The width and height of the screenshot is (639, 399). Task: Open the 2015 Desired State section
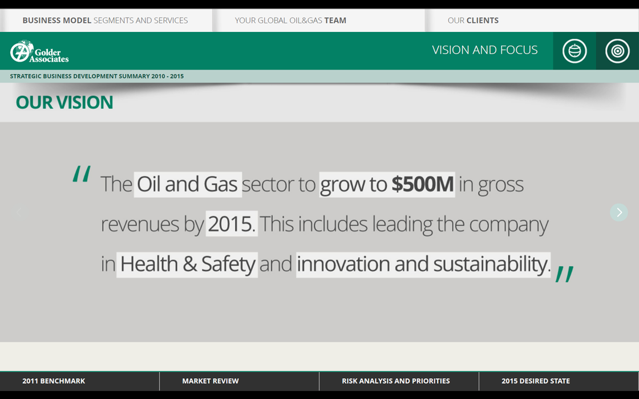(535, 381)
